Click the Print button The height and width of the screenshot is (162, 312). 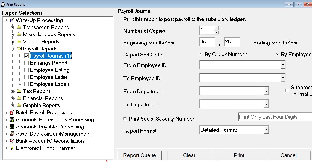click(239, 155)
